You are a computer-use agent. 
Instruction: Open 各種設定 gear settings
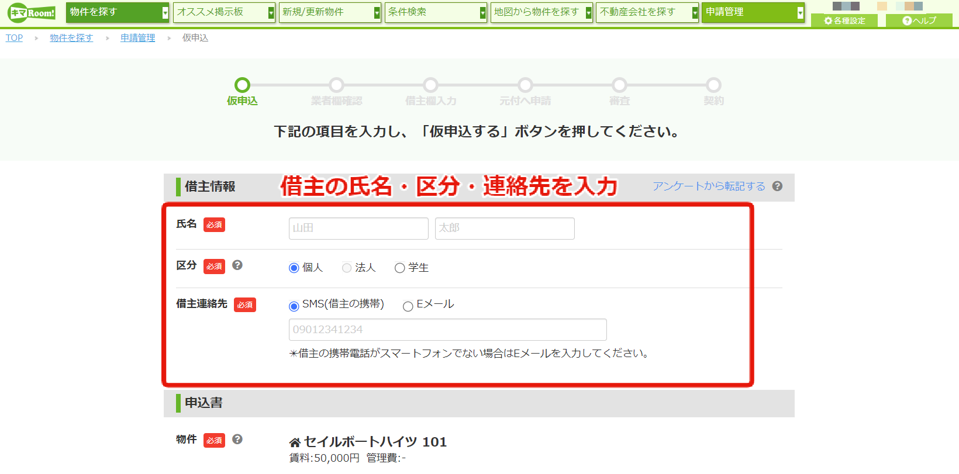[x=844, y=20]
